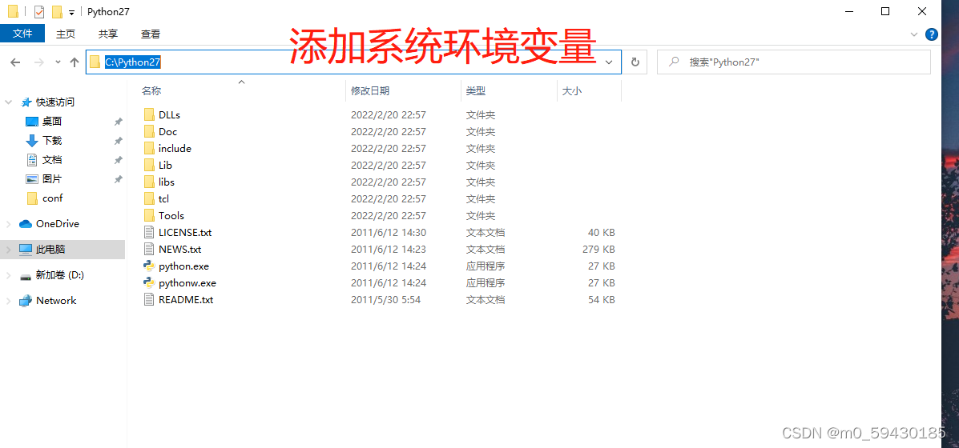
Task: Expand the Network tree node
Action: click(9, 301)
